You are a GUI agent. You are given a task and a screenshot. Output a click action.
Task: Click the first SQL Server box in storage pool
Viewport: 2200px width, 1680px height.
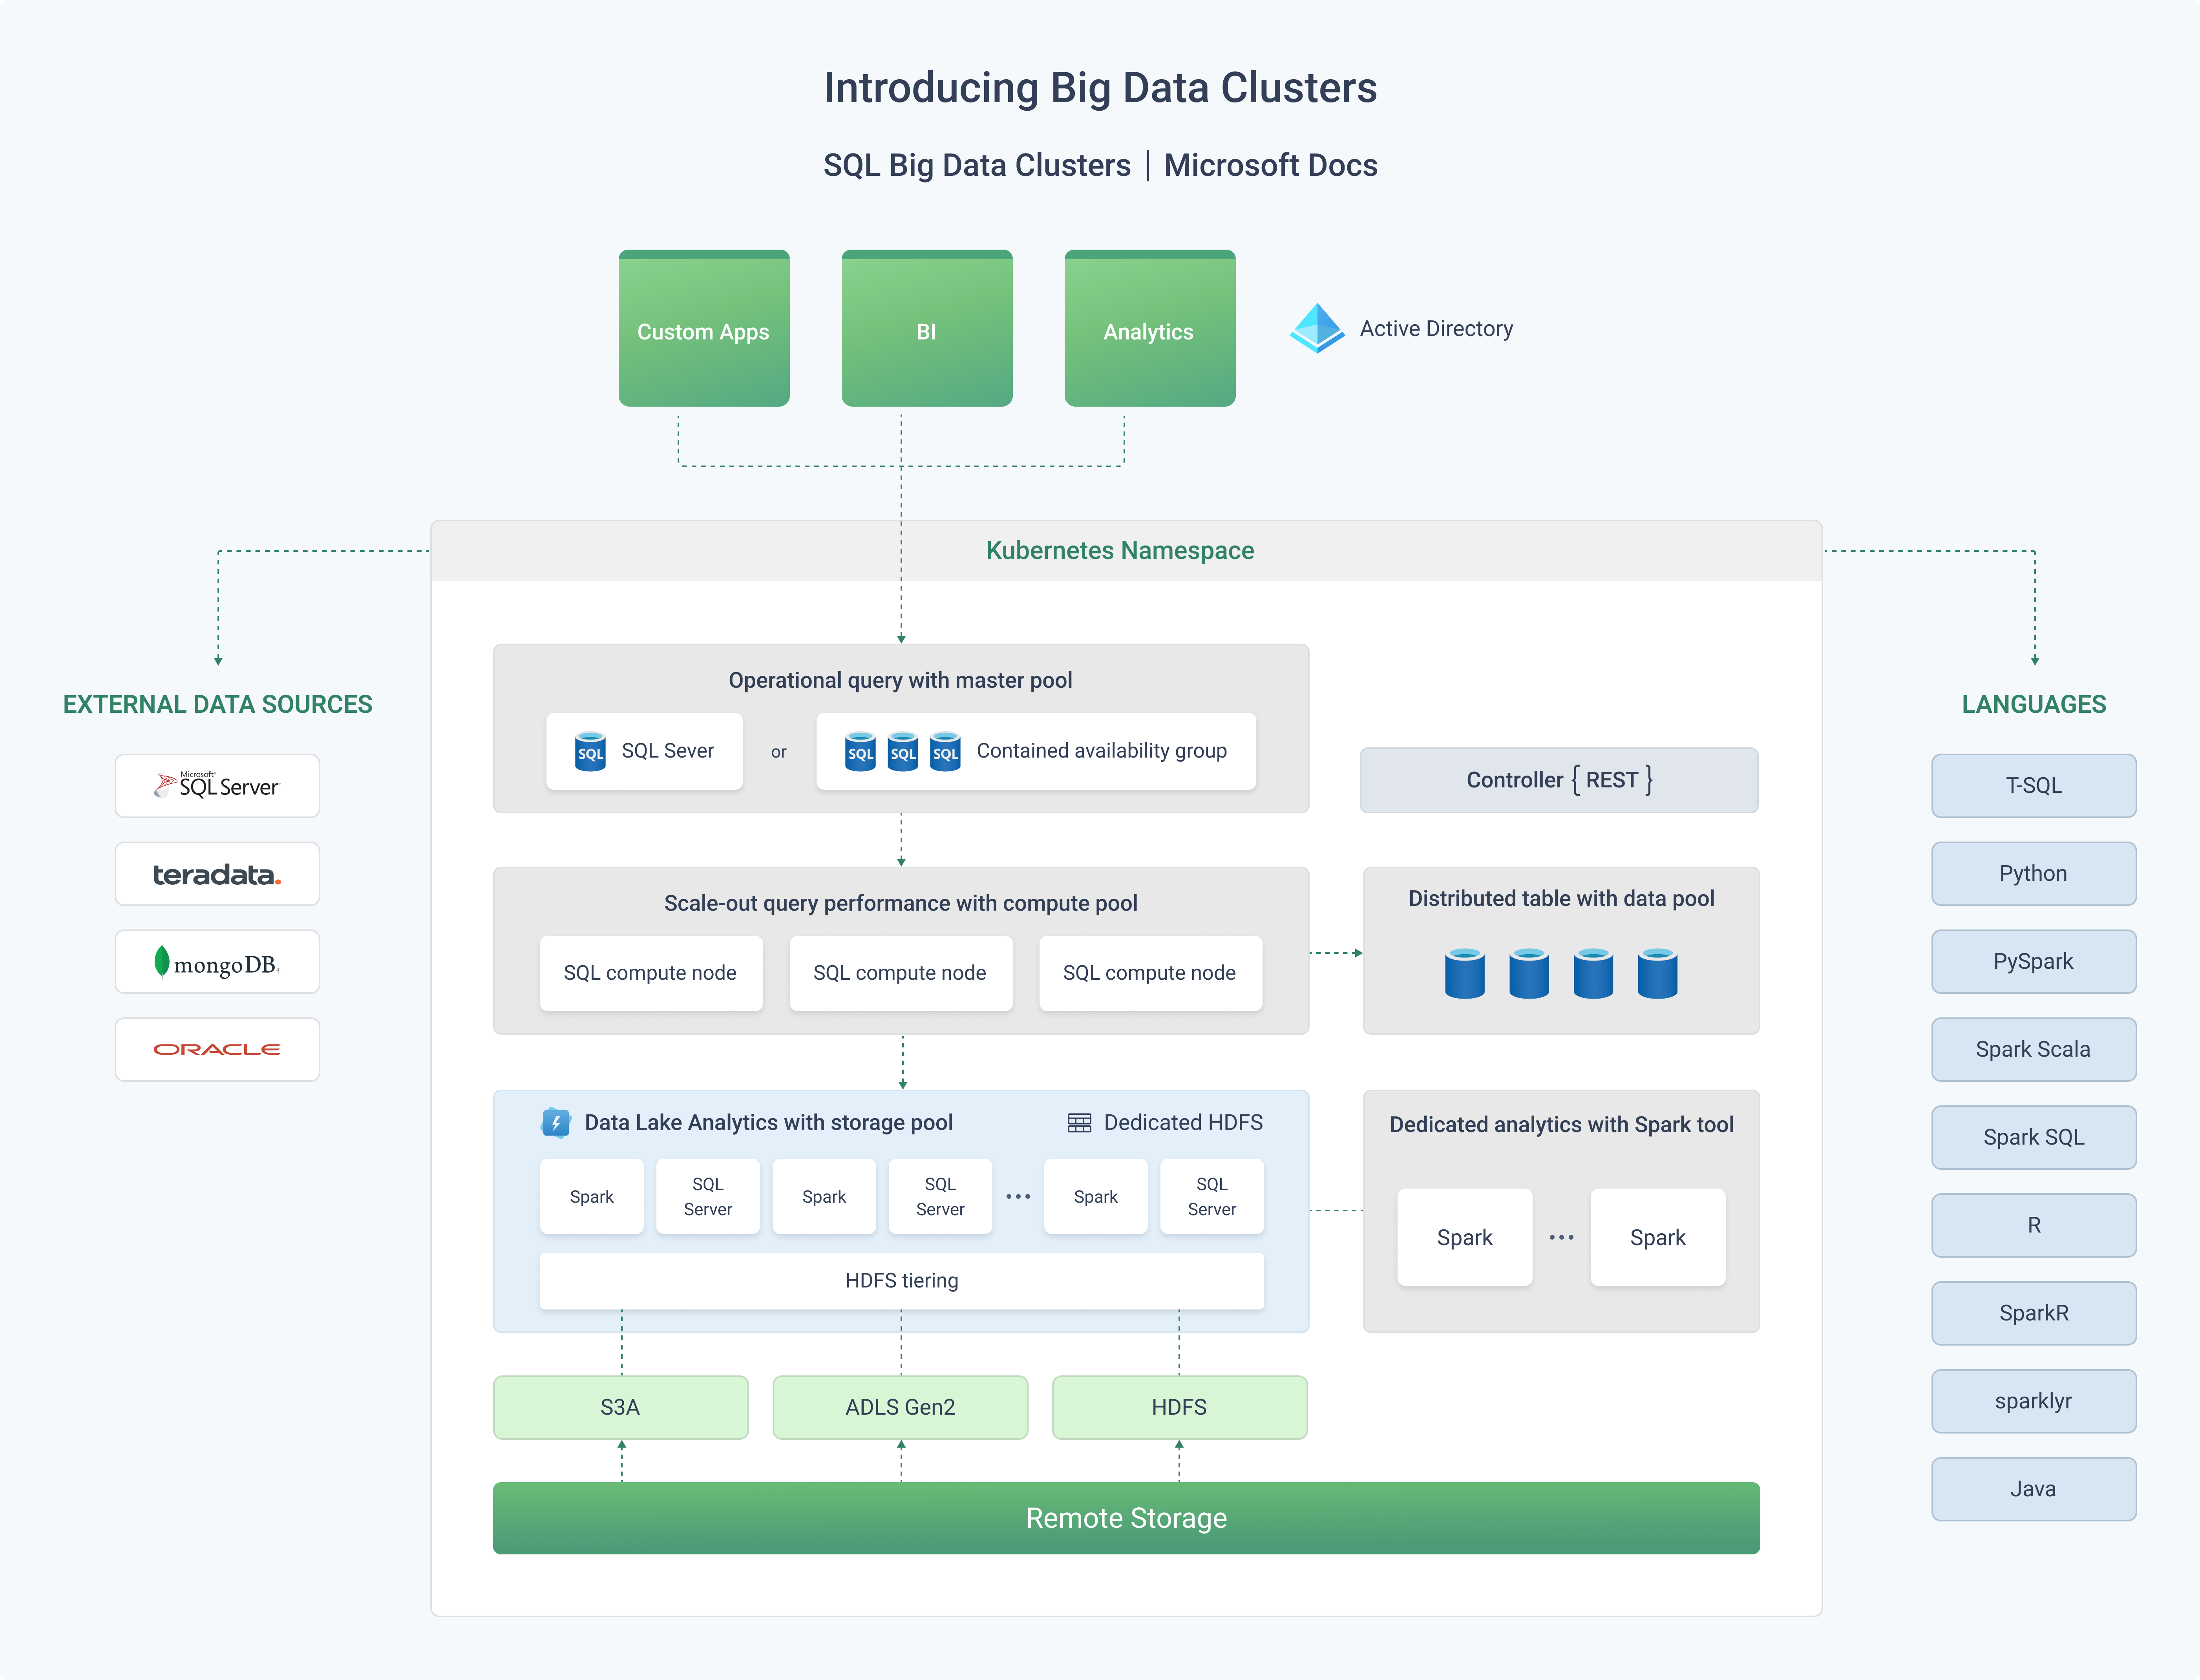pos(708,1197)
